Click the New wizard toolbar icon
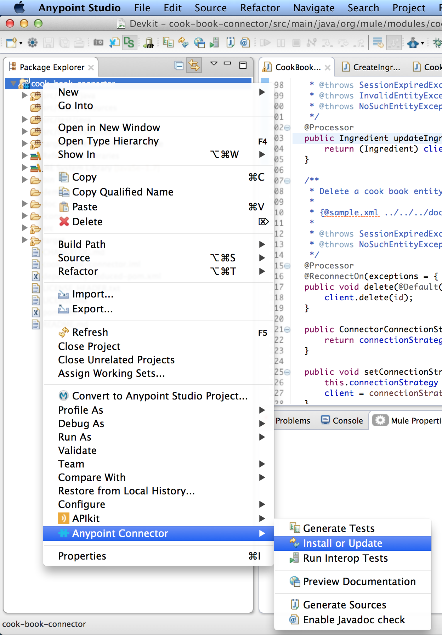442x635 pixels. pos(11,43)
